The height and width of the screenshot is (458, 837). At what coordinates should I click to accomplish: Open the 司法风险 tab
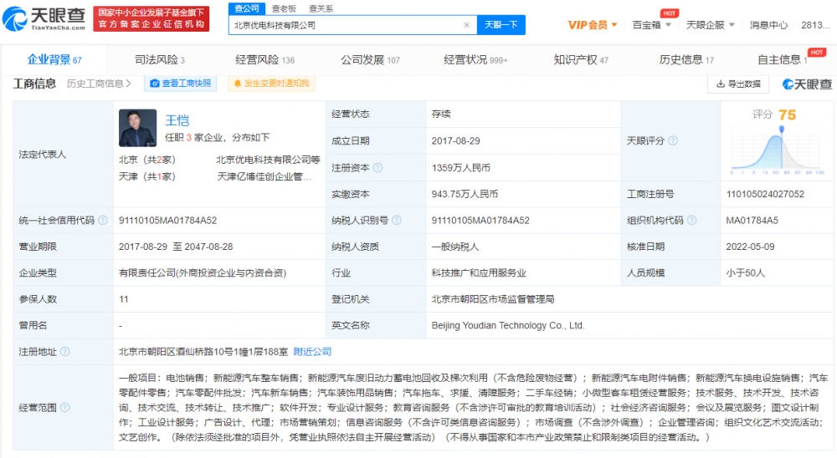click(160, 59)
